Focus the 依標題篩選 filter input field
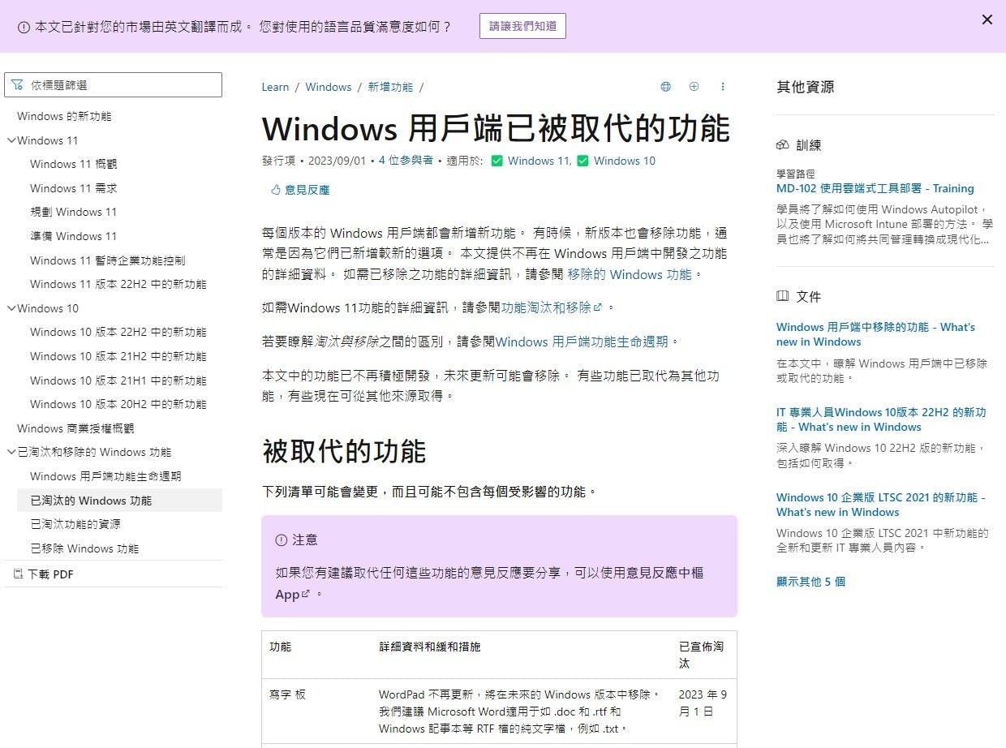The image size is (1006, 748). [x=113, y=85]
